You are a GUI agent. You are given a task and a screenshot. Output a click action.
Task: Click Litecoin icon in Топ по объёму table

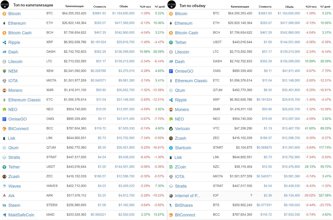point(171,52)
